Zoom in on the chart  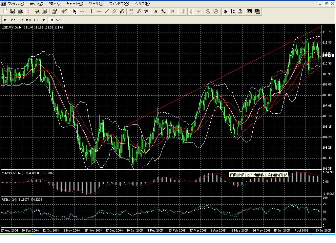208,11
